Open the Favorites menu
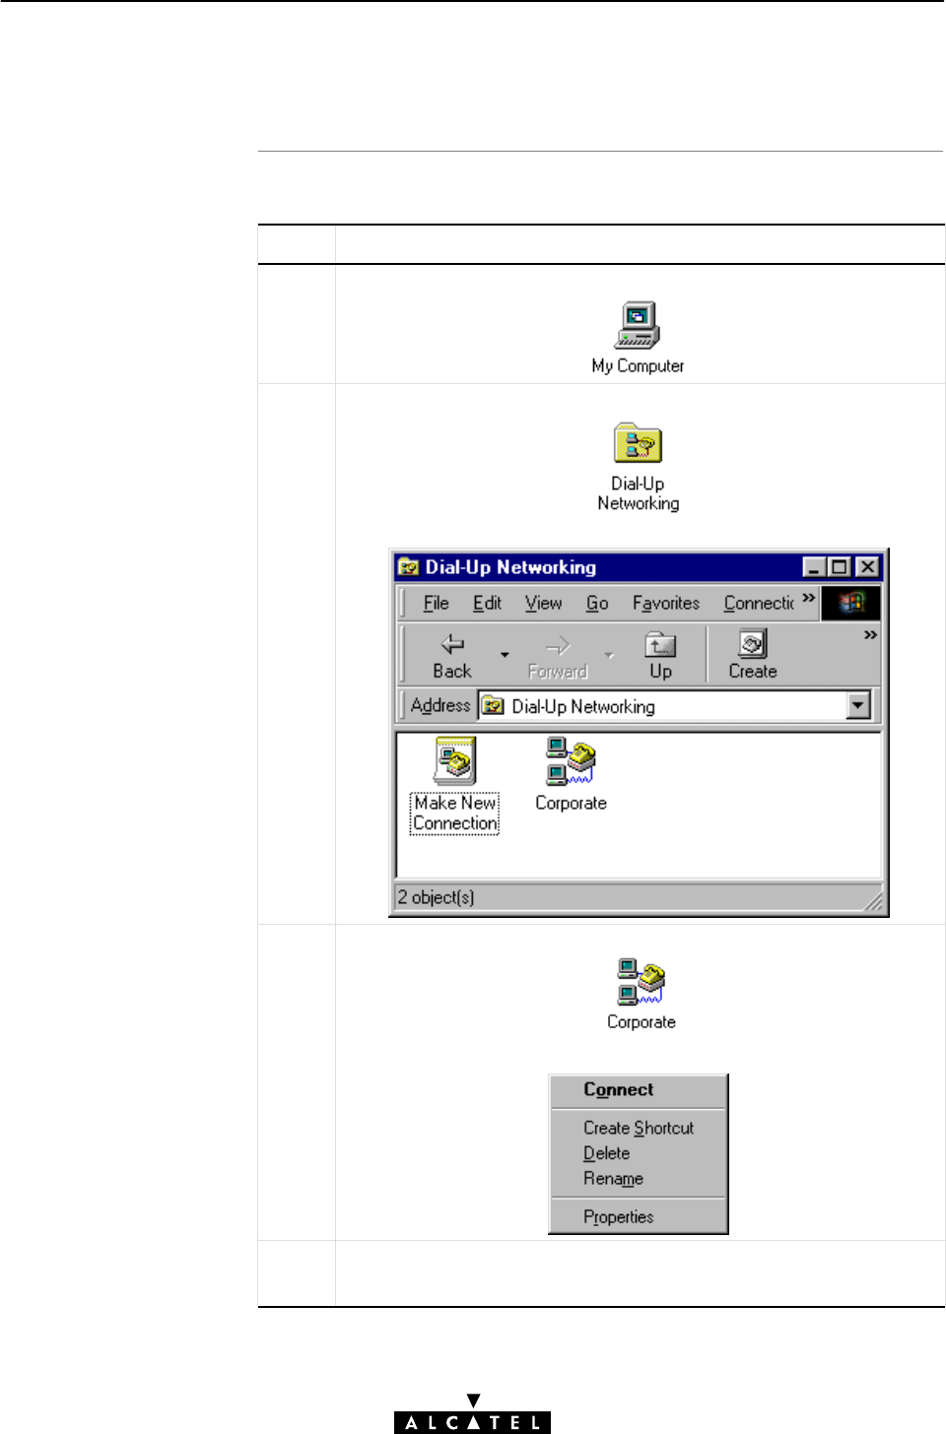Image resolution: width=946 pixels, height=1434 pixels. point(666,603)
